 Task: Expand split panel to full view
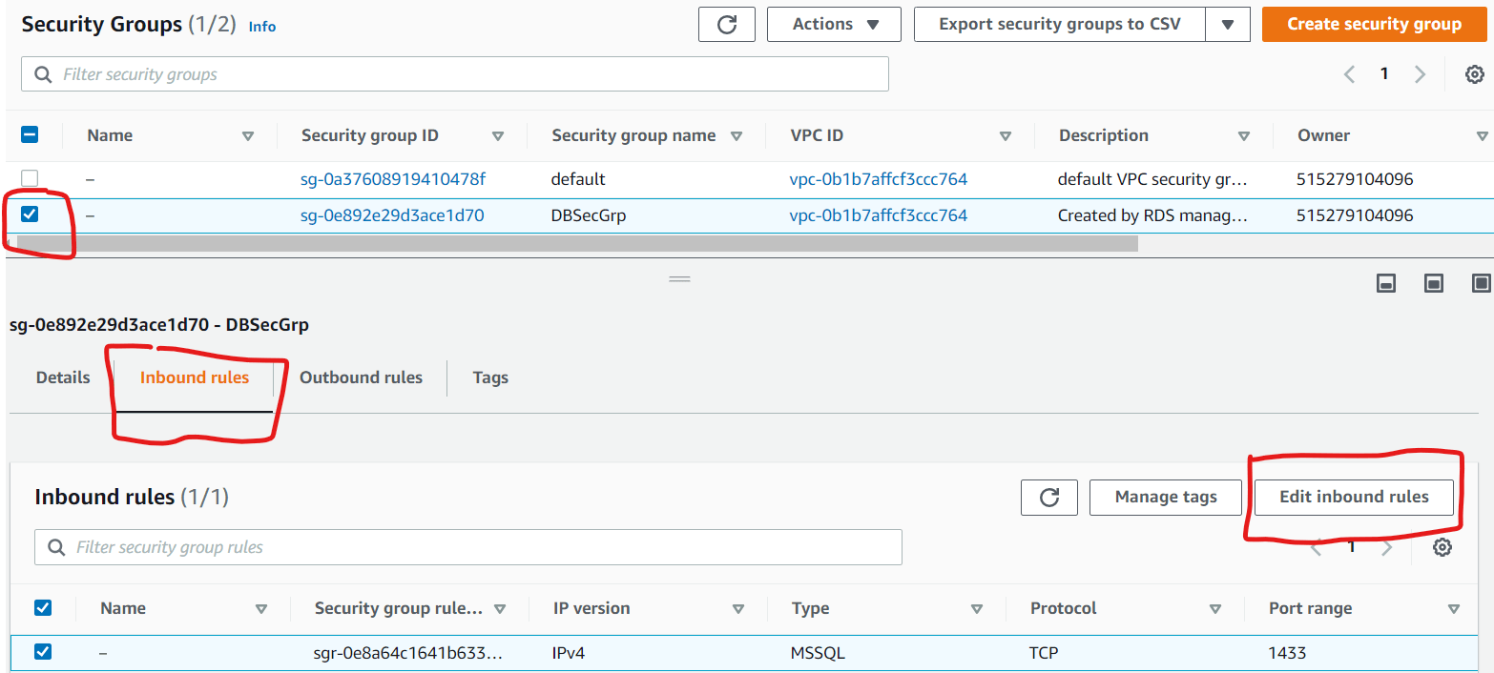(1481, 283)
